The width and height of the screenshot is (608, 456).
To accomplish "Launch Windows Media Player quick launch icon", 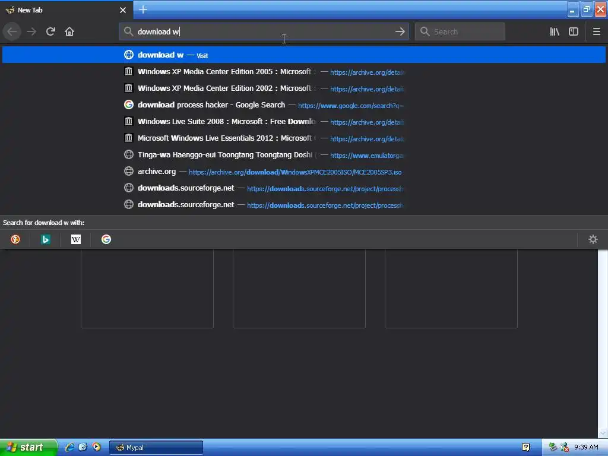I will (x=96, y=447).
